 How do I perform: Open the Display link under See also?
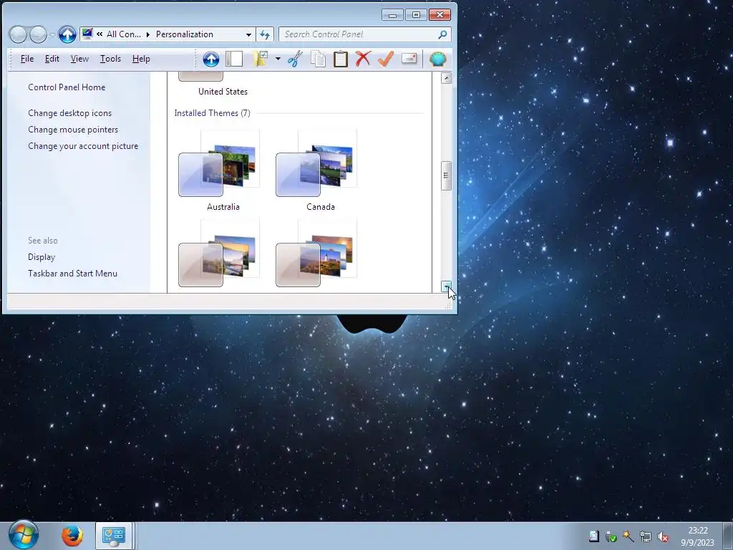(42, 257)
